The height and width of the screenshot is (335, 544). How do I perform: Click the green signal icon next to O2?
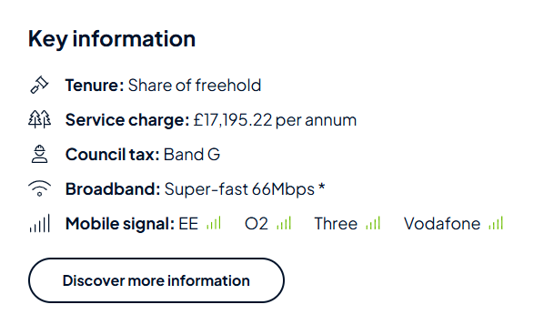tap(284, 223)
